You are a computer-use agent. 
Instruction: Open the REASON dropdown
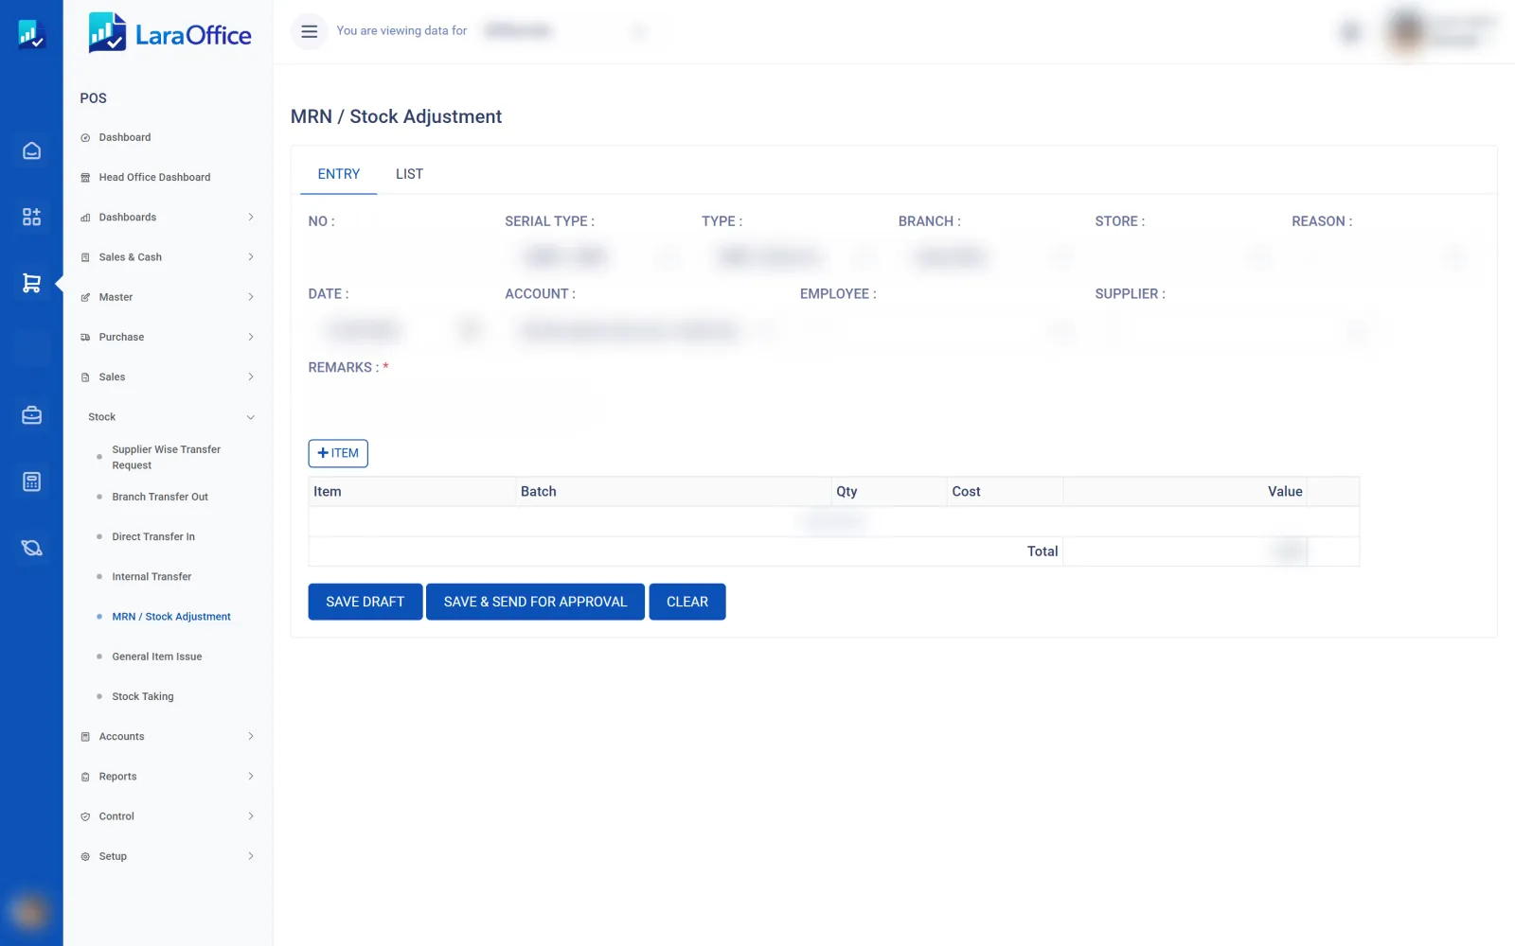pos(1381,256)
